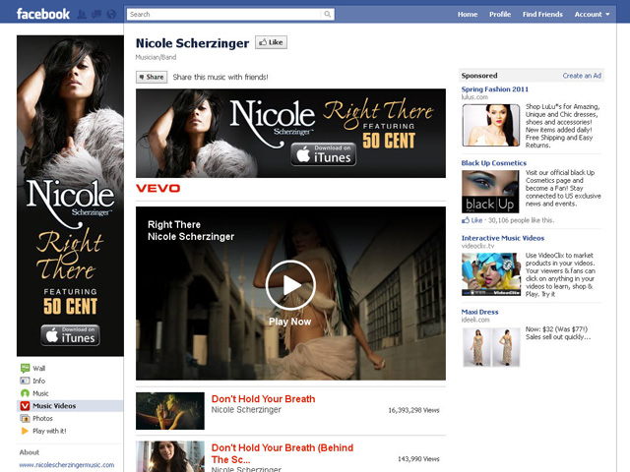
Task: Open Don't Hold Your Breath (Behind The Sc... title
Action: click(283, 453)
